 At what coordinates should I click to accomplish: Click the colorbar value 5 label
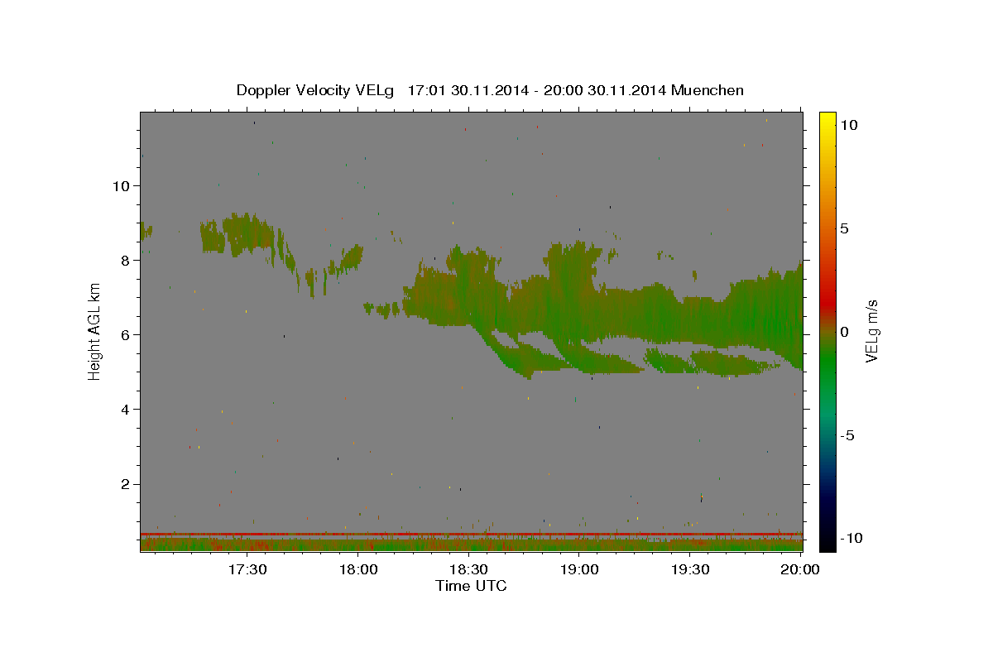(844, 228)
